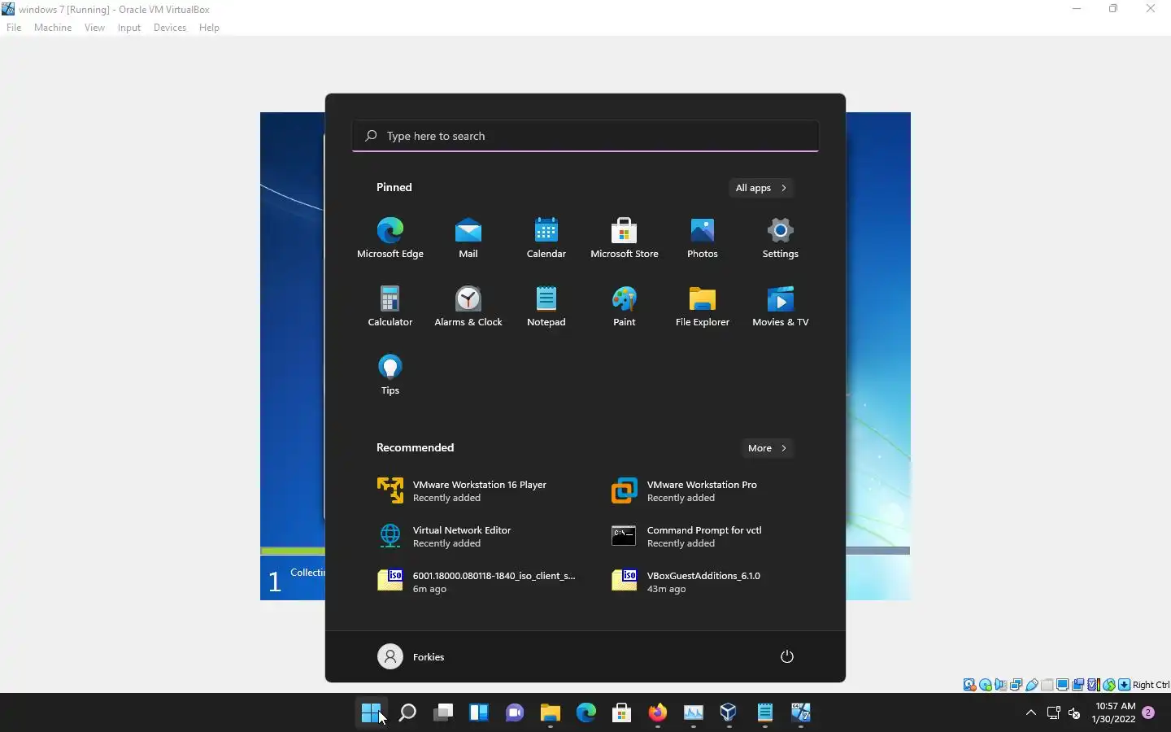Click the network tray icon

coord(1053,713)
